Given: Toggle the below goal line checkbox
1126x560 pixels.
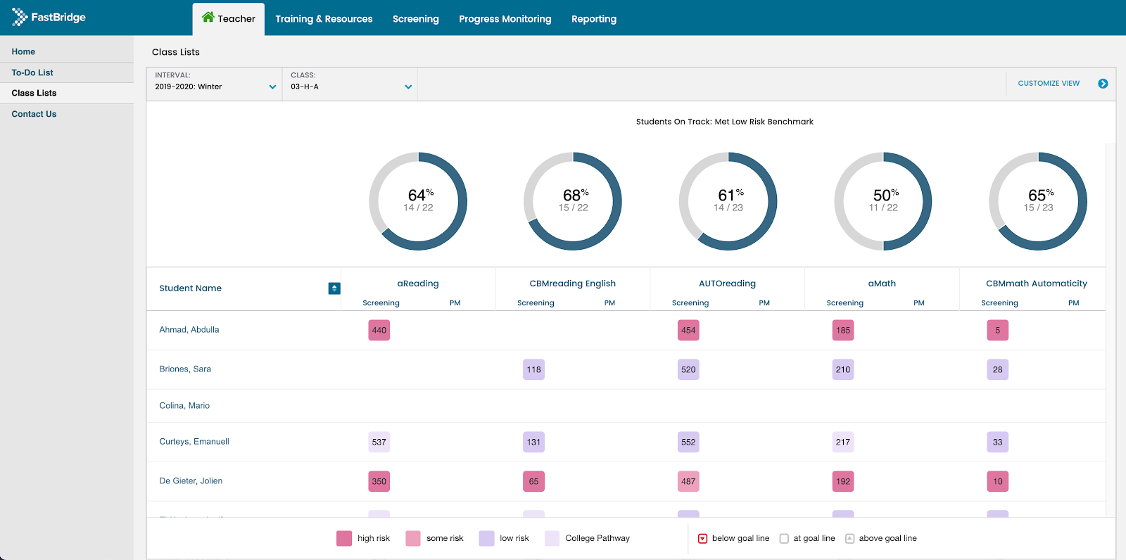Looking at the screenshot, I should pos(702,539).
